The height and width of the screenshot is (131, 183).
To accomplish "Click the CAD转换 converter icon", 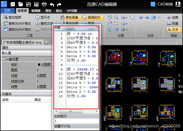I will (153, 4).
